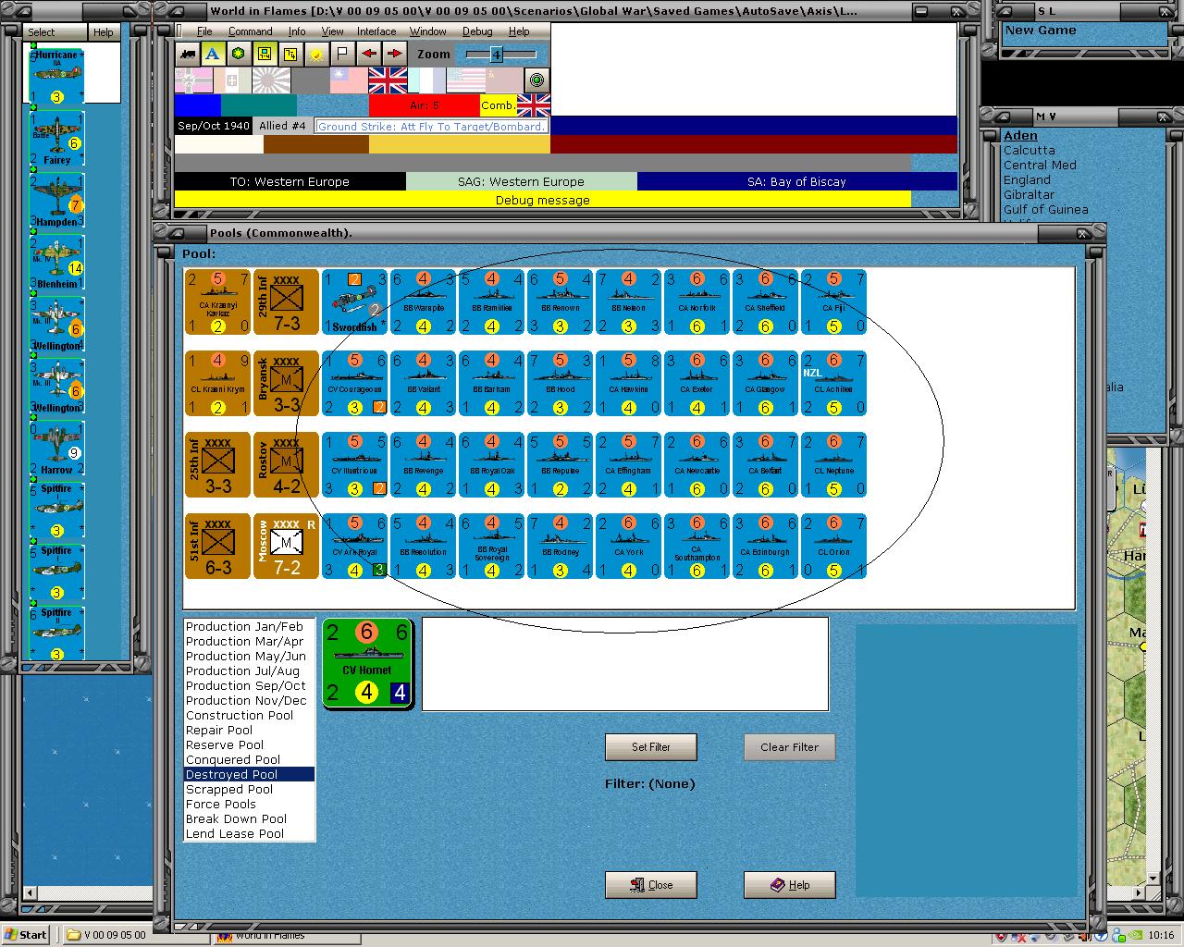The height and width of the screenshot is (947, 1184).
Task: Select the Fairey Battle counter in the side panel
Action: [x=56, y=139]
